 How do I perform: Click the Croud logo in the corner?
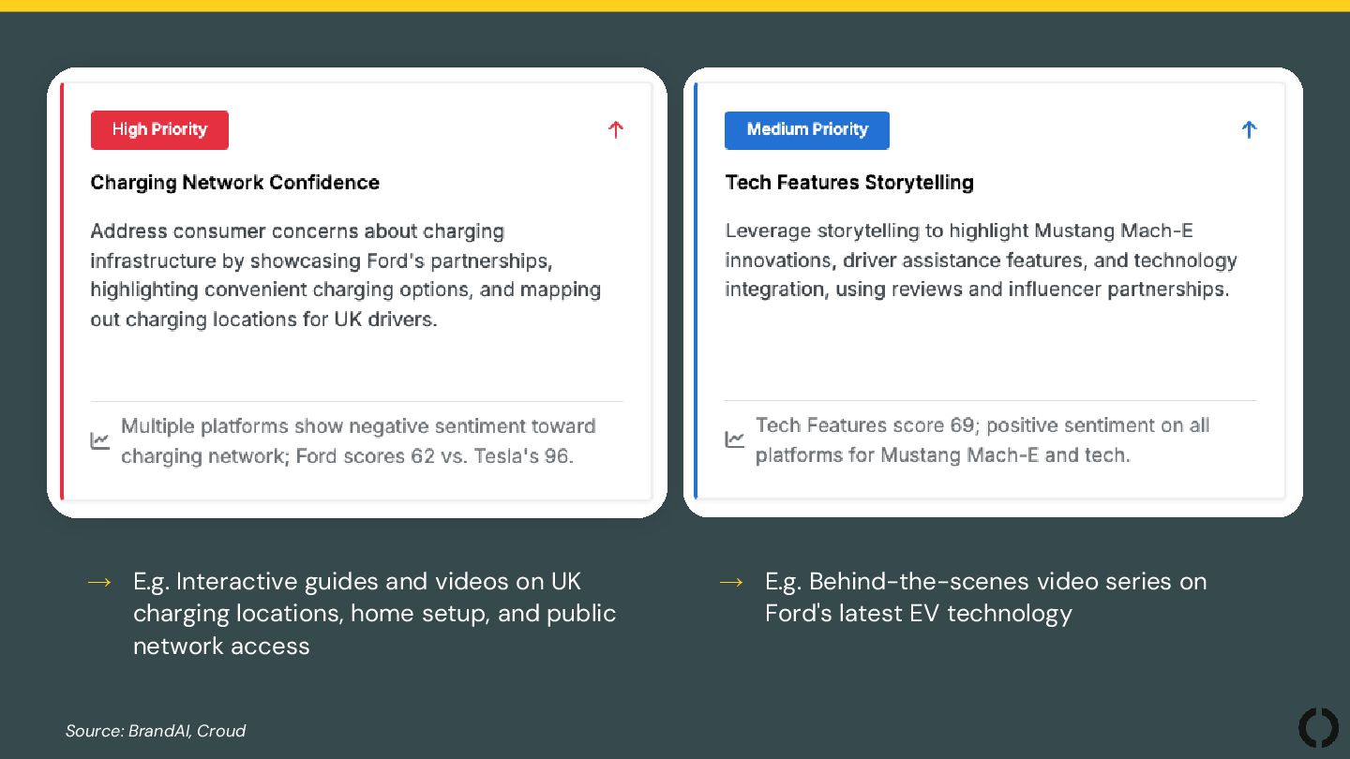coord(1318,728)
